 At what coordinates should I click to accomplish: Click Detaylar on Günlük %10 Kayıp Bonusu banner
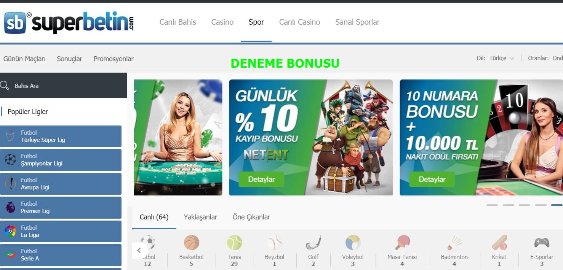[261, 179]
